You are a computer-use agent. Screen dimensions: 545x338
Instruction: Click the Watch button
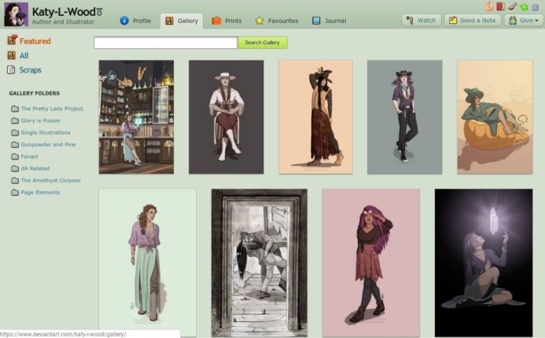(x=421, y=21)
